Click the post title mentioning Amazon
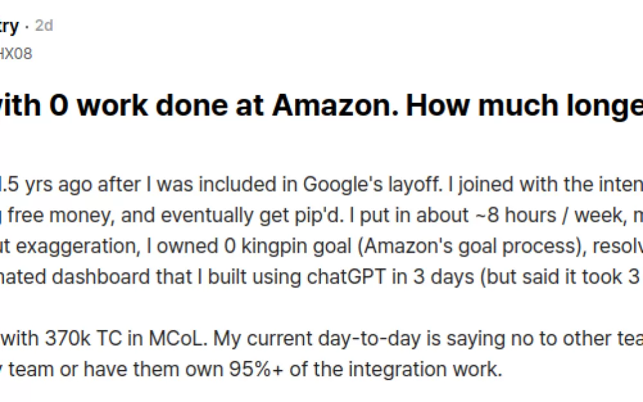643x402 pixels. (x=321, y=106)
